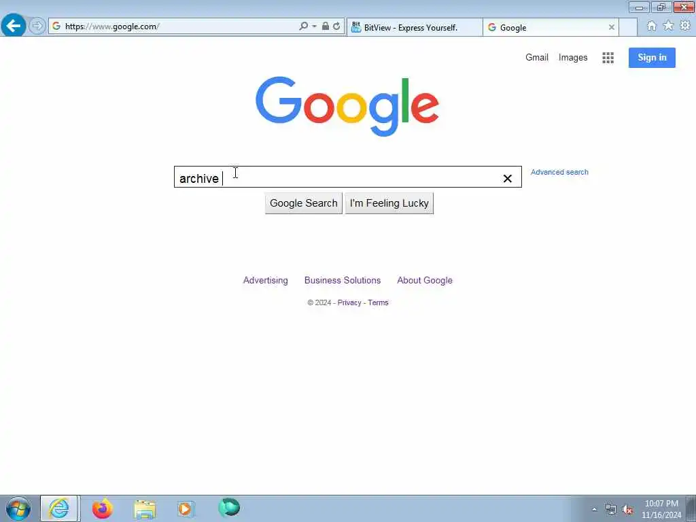The image size is (696, 522).
Task: Show hidden tray icons arrow
Action: (594, 509)
